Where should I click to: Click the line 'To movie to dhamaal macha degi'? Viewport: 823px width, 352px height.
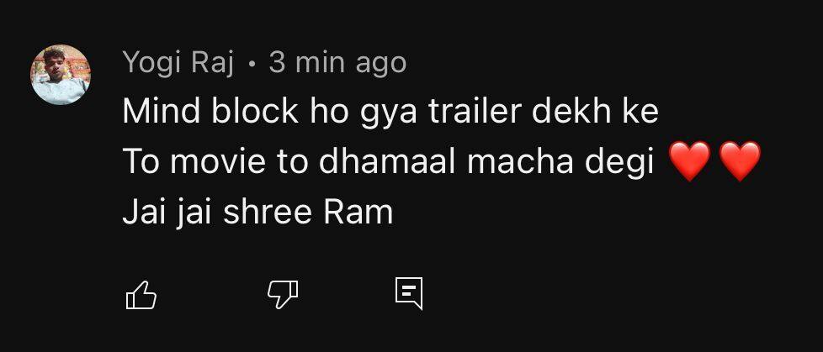pyautogui.click(x=389, y=162)
